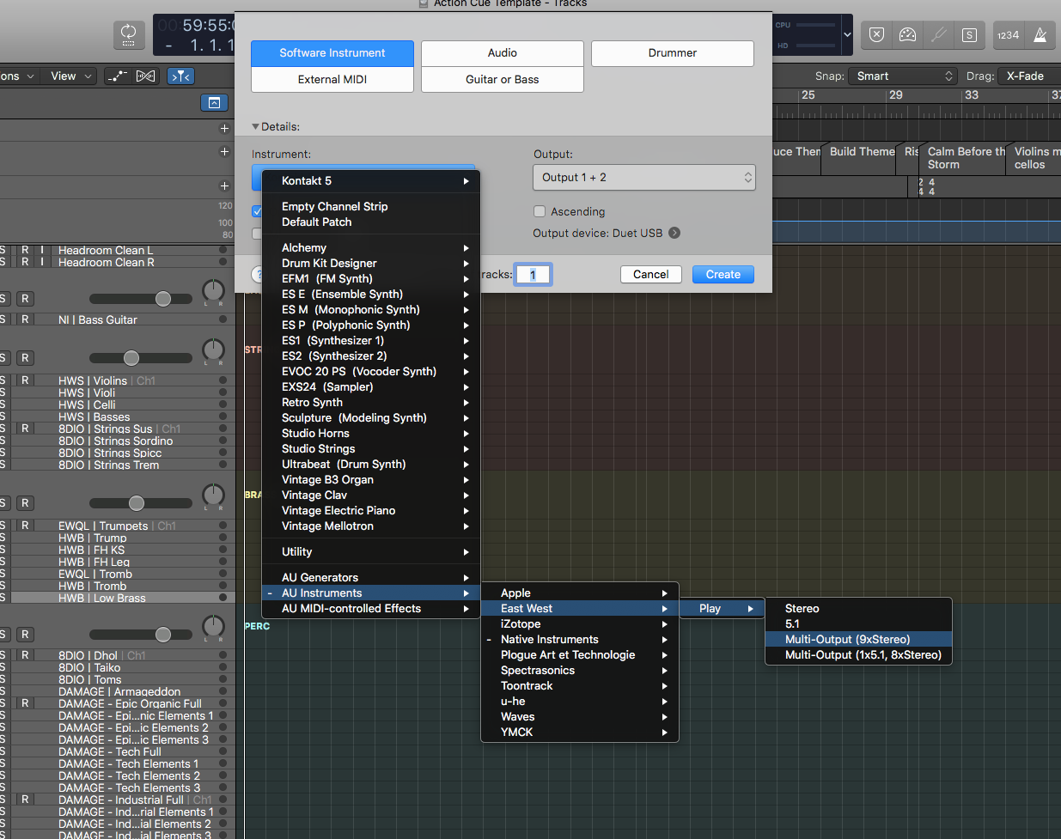Viewport: 1061px width, 839px height.
Task: Open the Snap Smart dropdown
Action: coord(902,76)
